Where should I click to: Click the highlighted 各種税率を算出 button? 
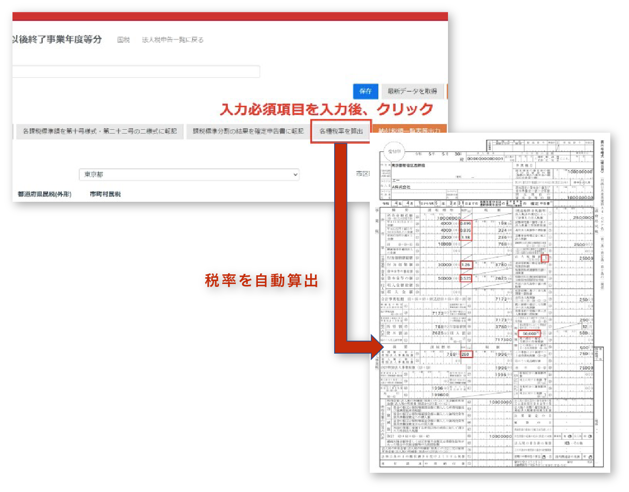[340, 131]
